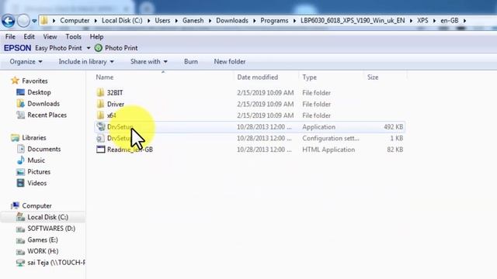The image size is (497, 279).
Task: Click XPS in the address breadcrumb
Action: [x=422, y=21]
